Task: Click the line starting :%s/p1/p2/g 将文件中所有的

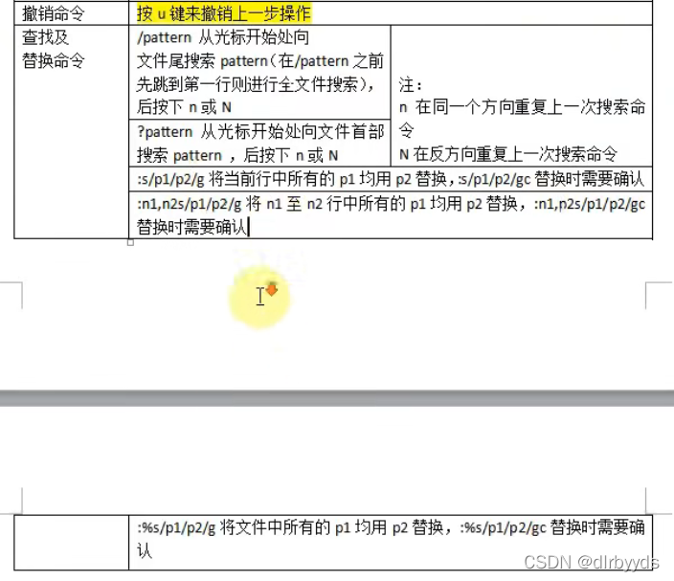Action: 391,526
